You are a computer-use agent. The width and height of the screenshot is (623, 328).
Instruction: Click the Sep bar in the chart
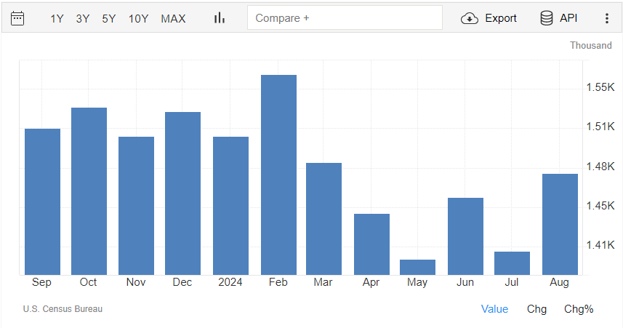coord(42,201)
